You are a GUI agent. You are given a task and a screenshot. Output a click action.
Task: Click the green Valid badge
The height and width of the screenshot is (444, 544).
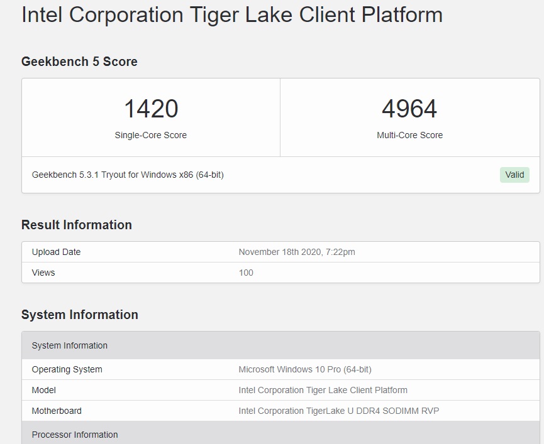point(514,175)
